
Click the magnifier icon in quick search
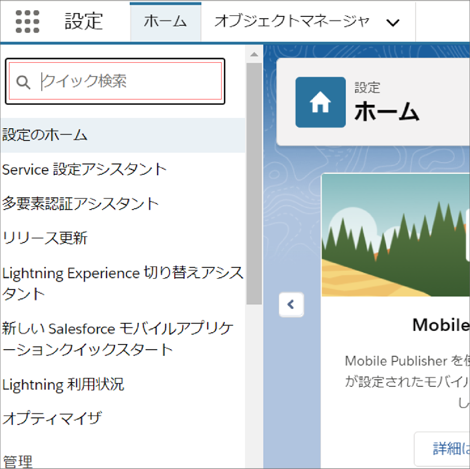point(23,82)
